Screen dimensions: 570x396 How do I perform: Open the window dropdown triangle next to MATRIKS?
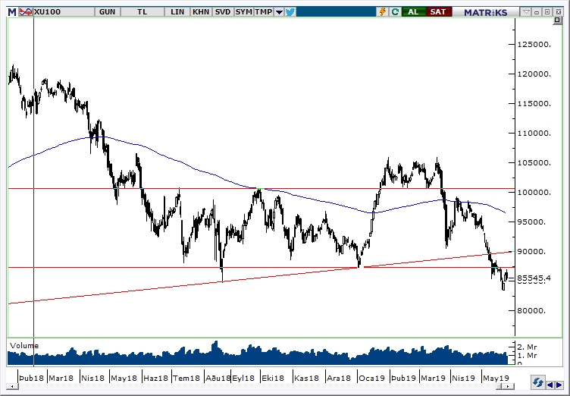(x=526, y=12)
